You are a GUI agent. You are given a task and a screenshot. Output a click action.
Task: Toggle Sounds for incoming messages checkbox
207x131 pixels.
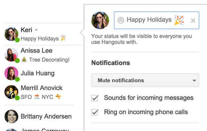pos(95,98)
